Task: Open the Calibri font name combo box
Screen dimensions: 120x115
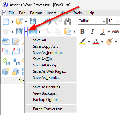Action: pyautogui.click(x=92, y=21)
